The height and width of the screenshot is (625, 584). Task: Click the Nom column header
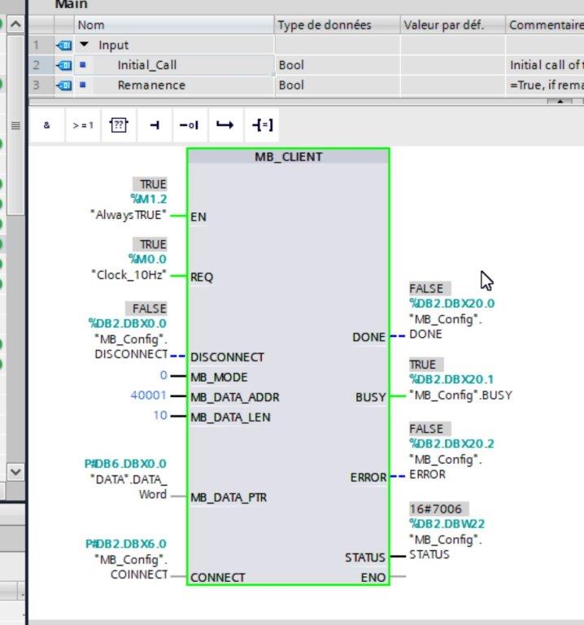coord(174,25)
